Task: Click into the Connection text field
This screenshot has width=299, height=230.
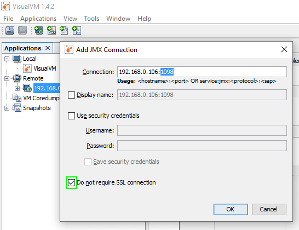Action: 202,72
